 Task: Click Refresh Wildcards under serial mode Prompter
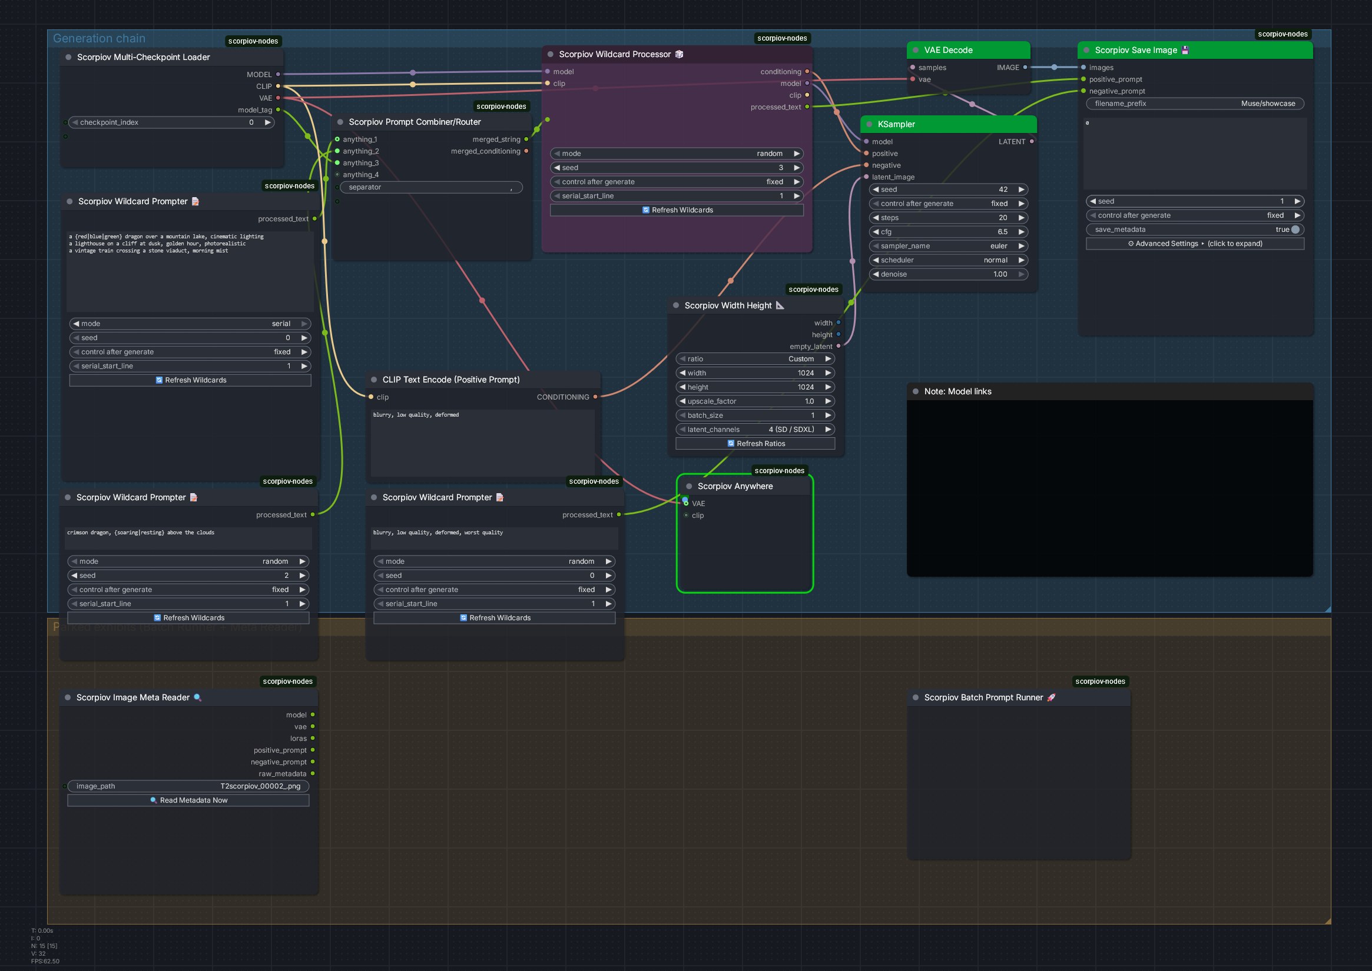click(190, 380)
